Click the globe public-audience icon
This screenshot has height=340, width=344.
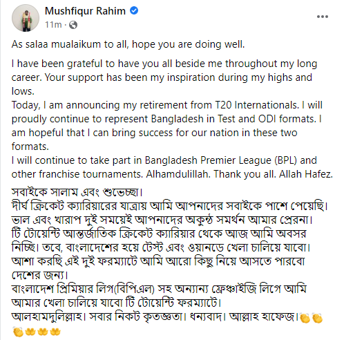(x=73, y=25)
